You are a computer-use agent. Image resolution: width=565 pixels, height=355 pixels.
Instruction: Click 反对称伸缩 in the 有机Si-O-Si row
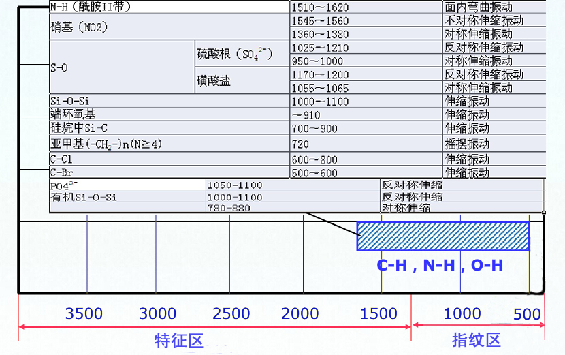point(412,197)
